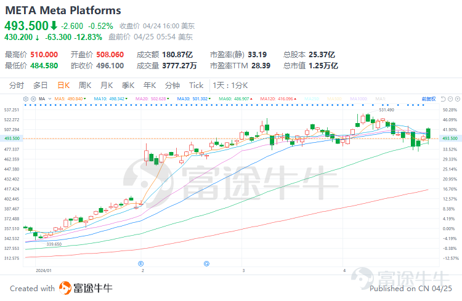Click the D dividend marker on time axis
Viewport: 462px width, 301px height.
tap(206, 263)
